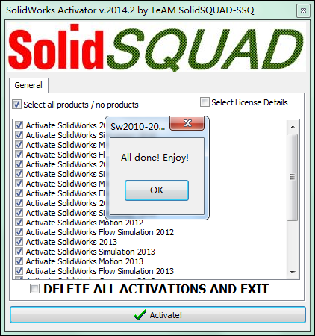This screenshot has height=336, width=315.
Task: Uncheck Activate SolidWorks Flow Simulation 2013
Action: click(x=19, y=271)
